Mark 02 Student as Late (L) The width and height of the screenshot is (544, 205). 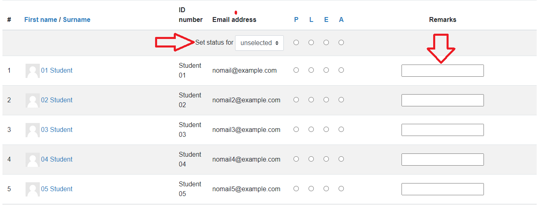click(x=311, y=100)
